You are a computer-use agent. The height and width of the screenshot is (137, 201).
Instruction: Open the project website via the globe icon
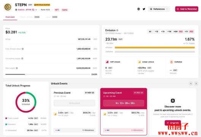[x=139, y=9]
